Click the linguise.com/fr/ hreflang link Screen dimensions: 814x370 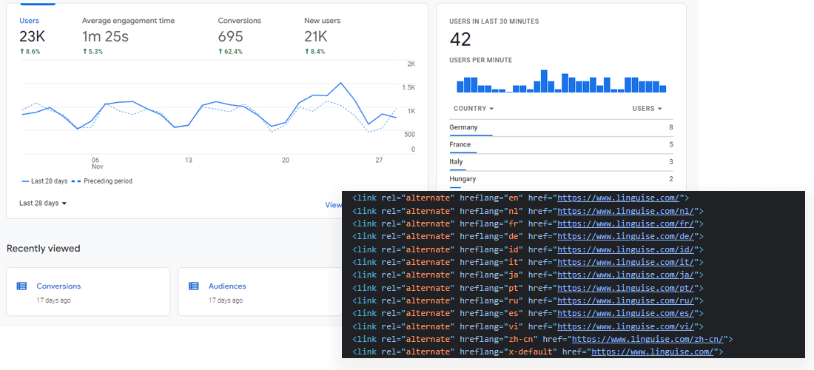[625, 223]
